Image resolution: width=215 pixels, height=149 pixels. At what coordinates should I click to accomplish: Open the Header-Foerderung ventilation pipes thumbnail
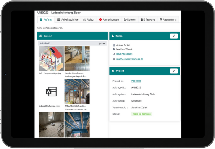coord(77,58)
